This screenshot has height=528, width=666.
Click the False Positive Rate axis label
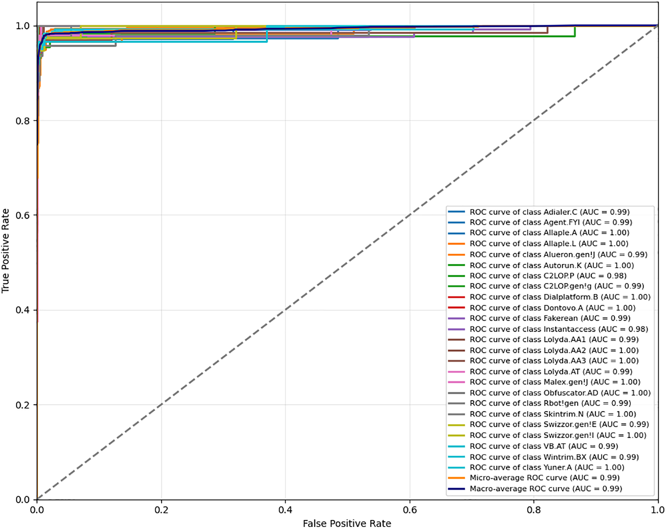click(x=347, y=523)
